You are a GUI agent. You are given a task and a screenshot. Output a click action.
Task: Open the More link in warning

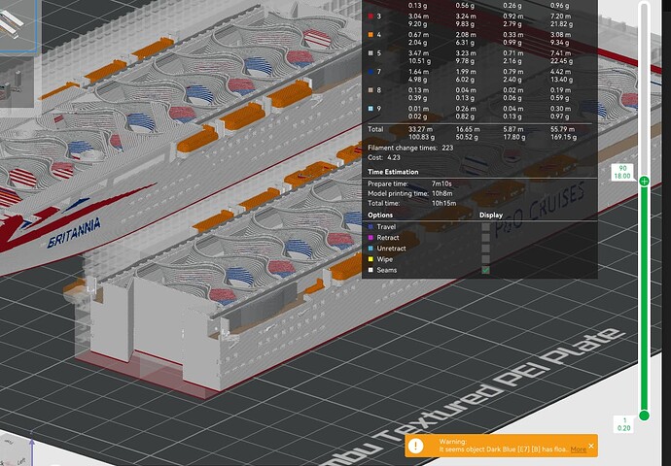point(579,449)
